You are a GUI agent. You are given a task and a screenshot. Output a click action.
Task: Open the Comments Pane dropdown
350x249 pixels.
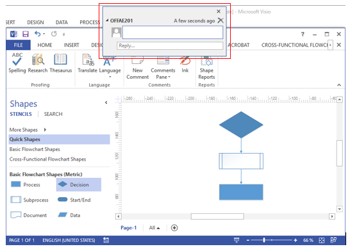click(163, 74)
